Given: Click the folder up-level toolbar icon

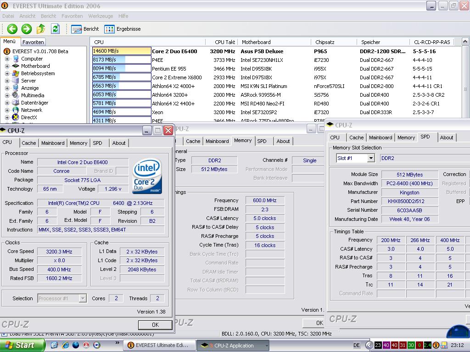Looking at the screenshot, I should (x=41, y=29).
